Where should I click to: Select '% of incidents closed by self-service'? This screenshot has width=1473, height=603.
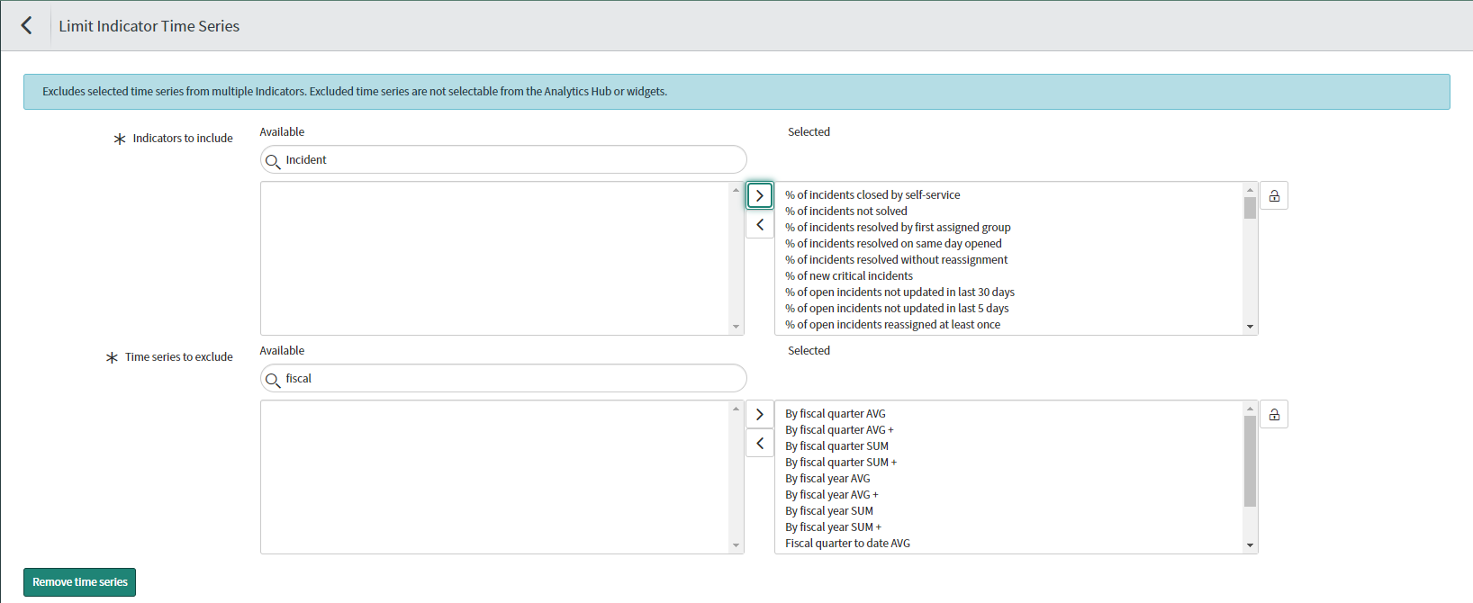872,195
